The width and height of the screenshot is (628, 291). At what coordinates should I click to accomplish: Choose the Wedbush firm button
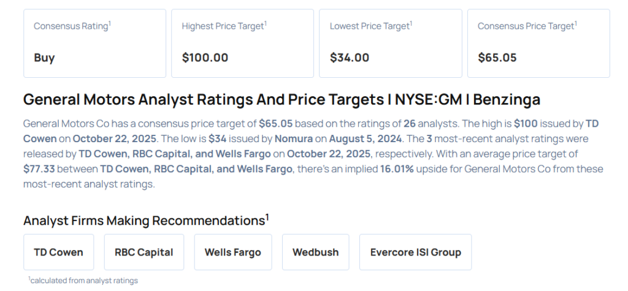tap(315, 252)
